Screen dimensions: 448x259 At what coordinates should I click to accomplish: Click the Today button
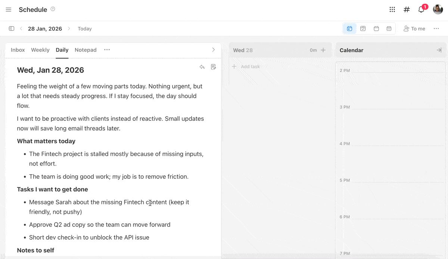(84, 28)
